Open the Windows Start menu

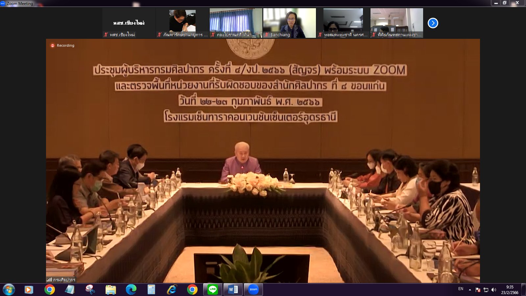[9, 290]
